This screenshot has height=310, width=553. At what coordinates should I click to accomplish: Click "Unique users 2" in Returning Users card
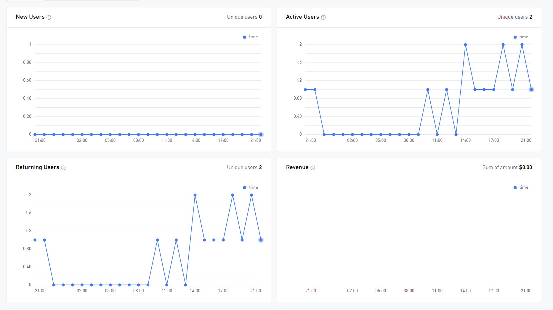[244, 167]
